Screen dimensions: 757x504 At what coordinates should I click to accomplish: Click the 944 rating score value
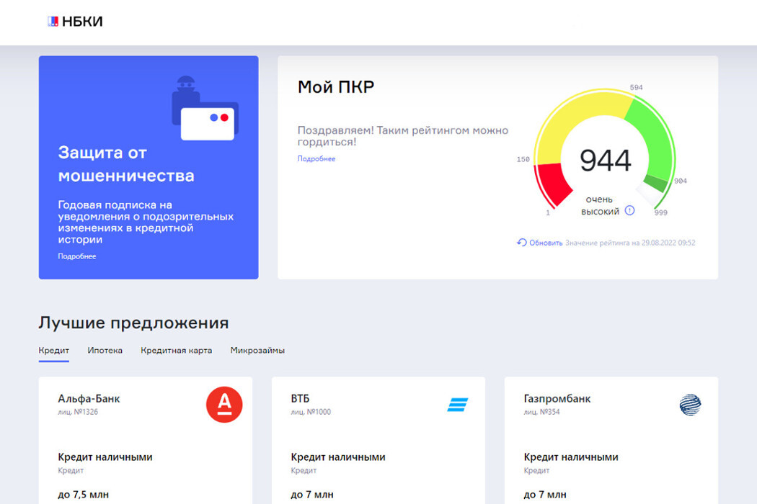605,160
